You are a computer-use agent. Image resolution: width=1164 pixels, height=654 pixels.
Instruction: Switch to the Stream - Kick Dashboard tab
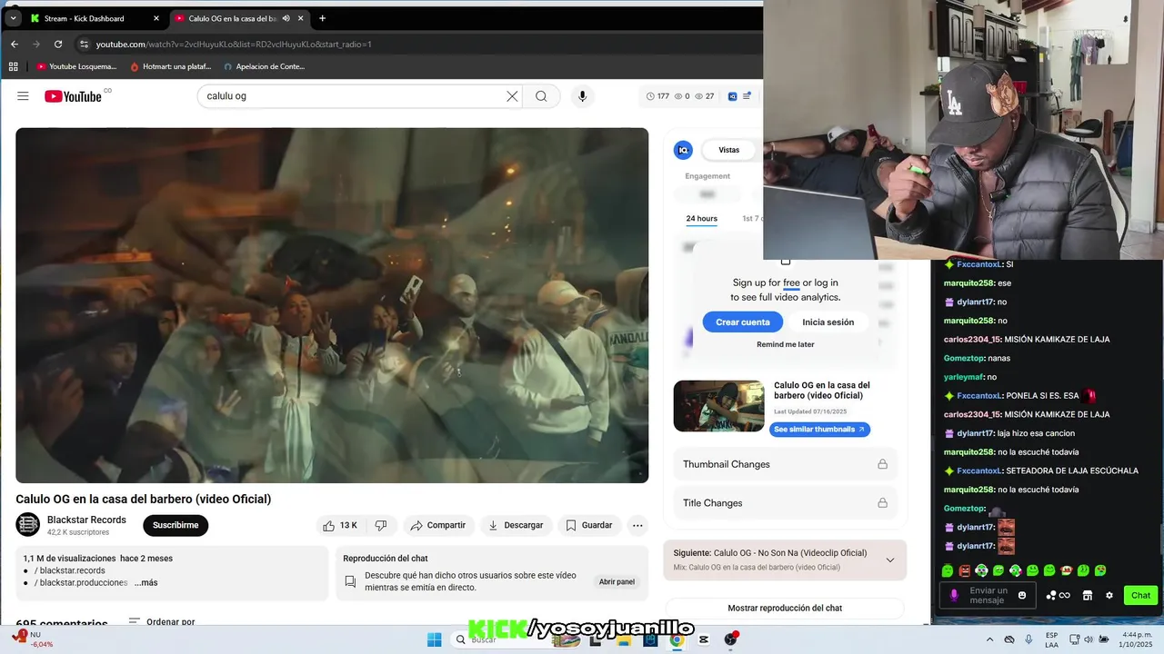pos(94,18)
